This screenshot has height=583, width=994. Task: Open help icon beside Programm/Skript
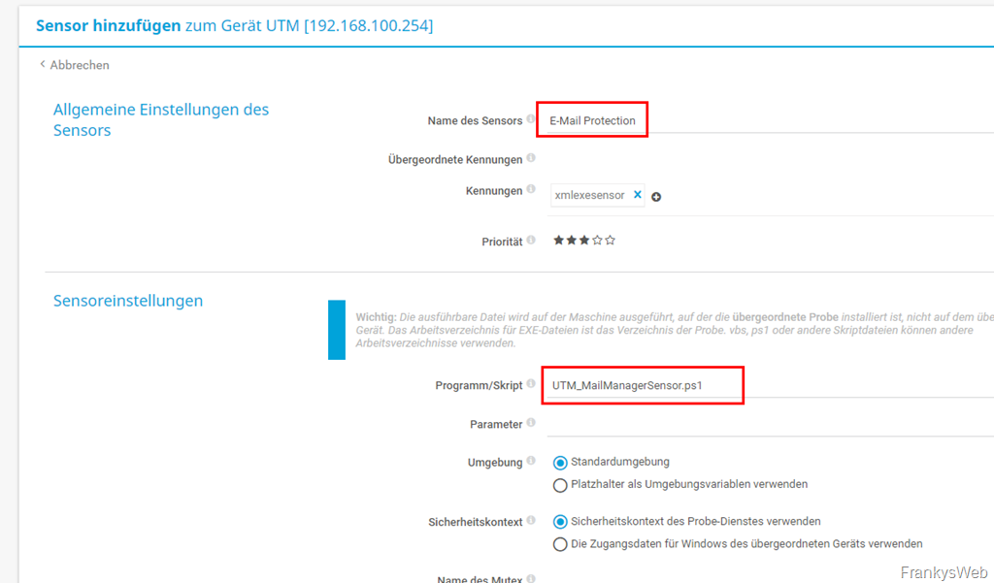pos(531,384)
